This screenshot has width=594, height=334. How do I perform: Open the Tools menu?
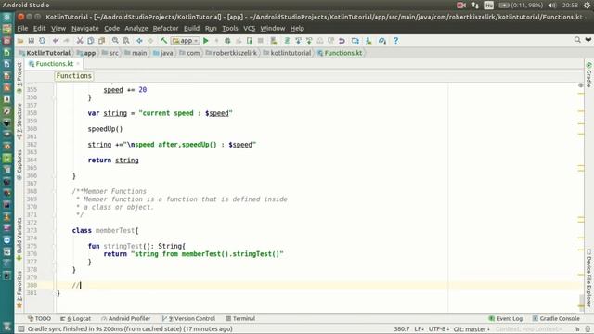(230, 29)
